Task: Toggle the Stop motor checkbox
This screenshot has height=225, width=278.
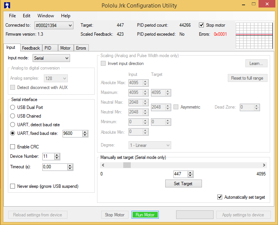Action: coord(202,25)
